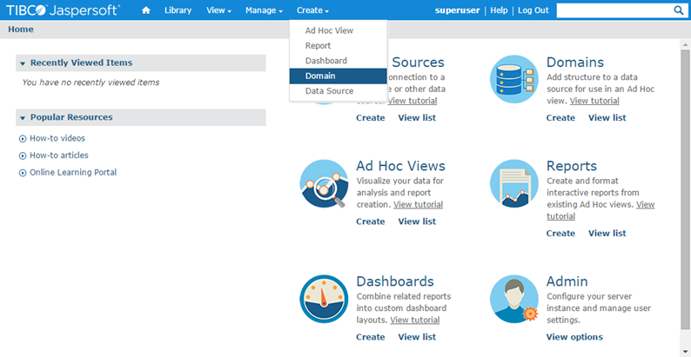This screenshot has width=691, height=357.
Task: Open the How-to videos link
Action: coord(57,138)
